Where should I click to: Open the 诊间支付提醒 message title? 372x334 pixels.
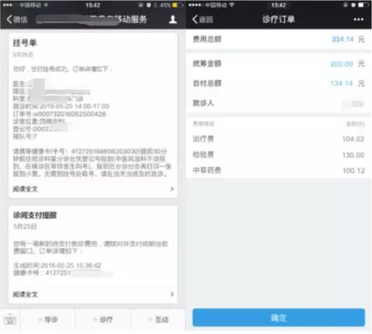pos(35,215)
